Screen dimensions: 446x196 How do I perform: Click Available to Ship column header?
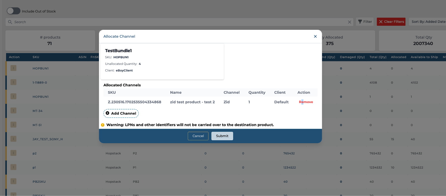(424, 57)
